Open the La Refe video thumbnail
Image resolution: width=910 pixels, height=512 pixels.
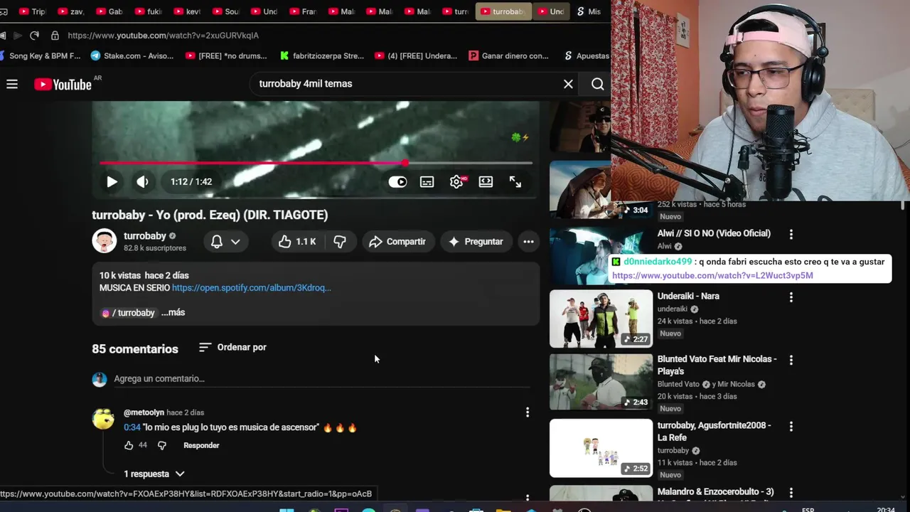601,448
